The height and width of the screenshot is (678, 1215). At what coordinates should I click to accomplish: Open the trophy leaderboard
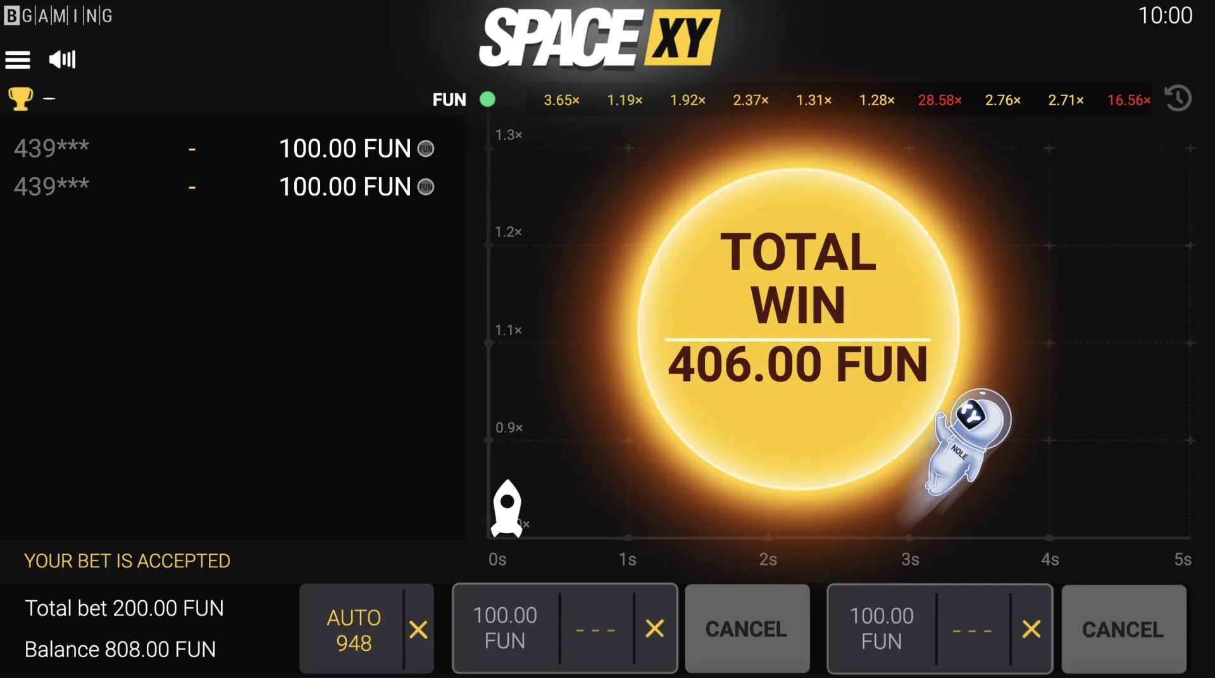[x=20, y=99]
